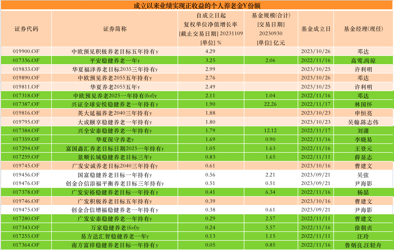The width and height of the screenshot is (394, 250).
Task: Click code cell 017294.OF
Action: (26, 148)
